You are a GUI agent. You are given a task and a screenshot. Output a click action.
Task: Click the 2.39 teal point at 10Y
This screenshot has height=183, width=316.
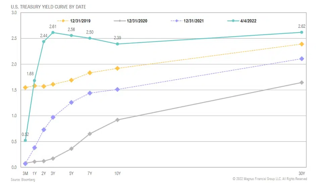117,44
